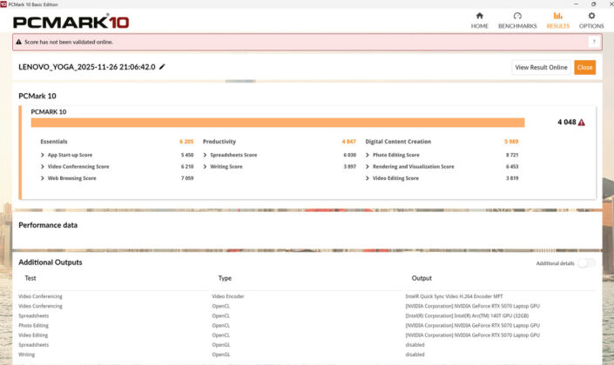The image size is (614, 365).
Task: Open the Options tab
Action: (x=591, y=21)
